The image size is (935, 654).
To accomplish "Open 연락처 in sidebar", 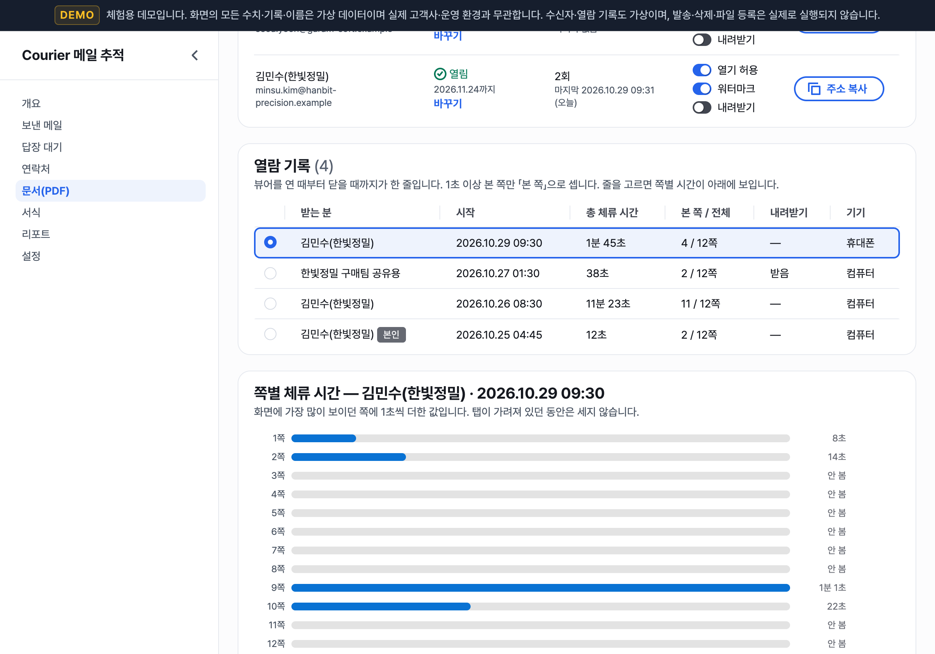I will tap(110, 169).
